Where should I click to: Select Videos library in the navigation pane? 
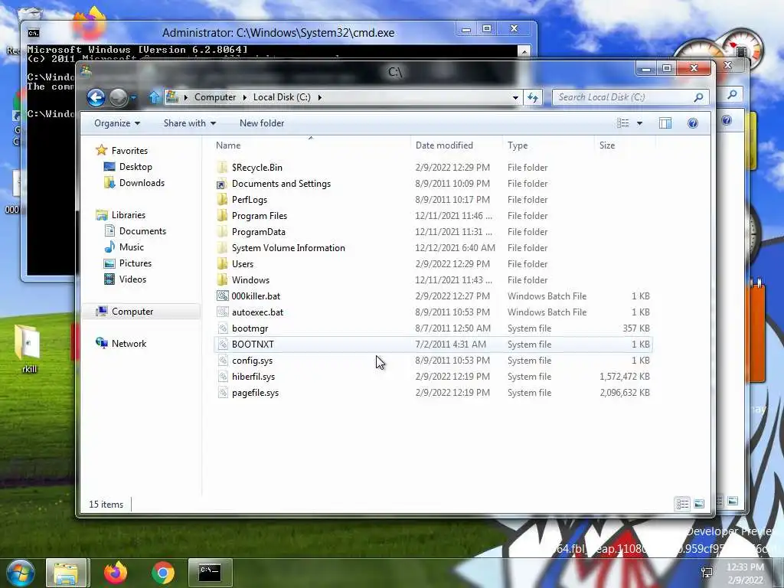(x=132, y=279)
